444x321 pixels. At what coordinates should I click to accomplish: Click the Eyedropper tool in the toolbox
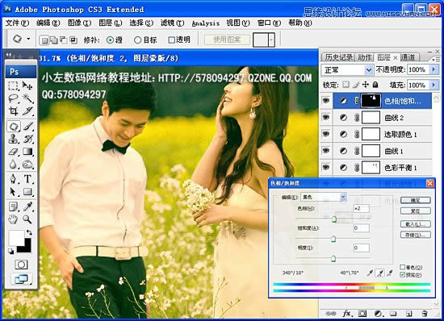point(27,206)
